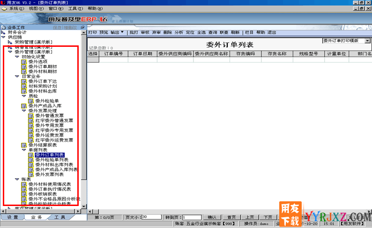Open the 委外产成品入库 tree icon

coord(24,106)
